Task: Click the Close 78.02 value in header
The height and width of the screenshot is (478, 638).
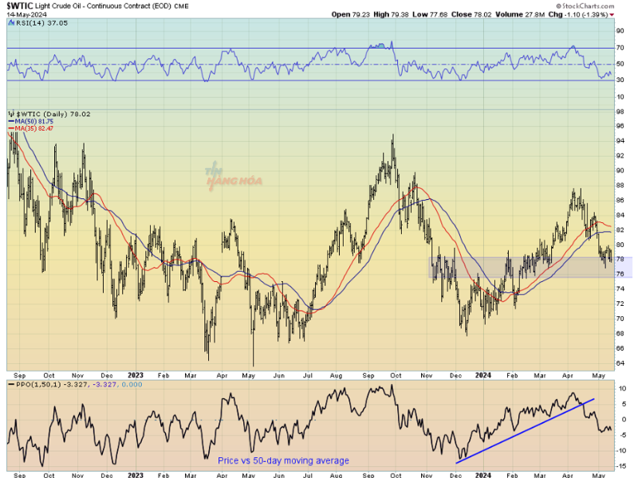Action: coord(471,14)
